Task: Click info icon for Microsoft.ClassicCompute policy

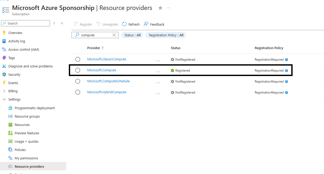Action: (x=286, y=60)
